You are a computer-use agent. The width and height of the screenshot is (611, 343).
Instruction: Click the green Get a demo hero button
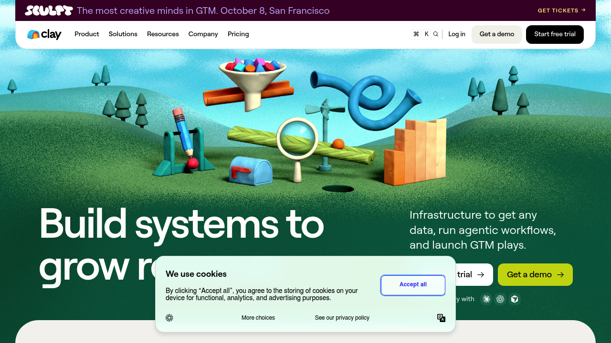535,274
